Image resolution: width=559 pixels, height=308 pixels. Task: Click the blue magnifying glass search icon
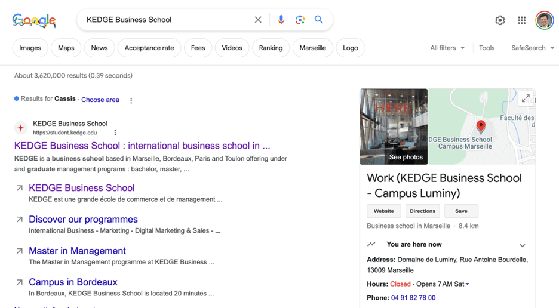click(x=319, y=20)
